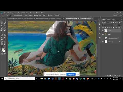Image resolution: width=123 pixels, height=92 pixels.
Task: Open the Search icon at top right
Action: point(115,16)
